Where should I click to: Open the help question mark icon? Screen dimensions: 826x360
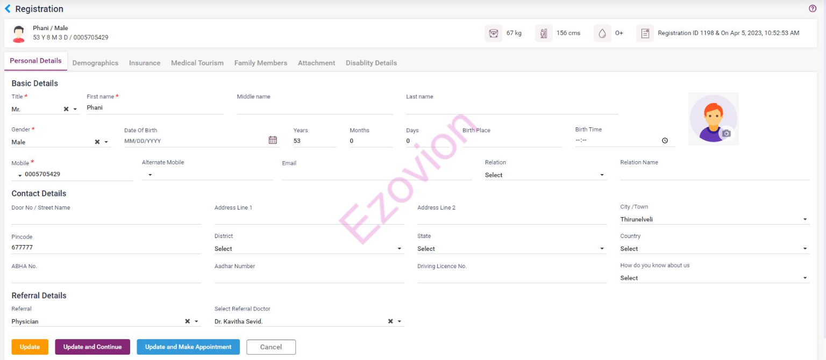[813, 9]
